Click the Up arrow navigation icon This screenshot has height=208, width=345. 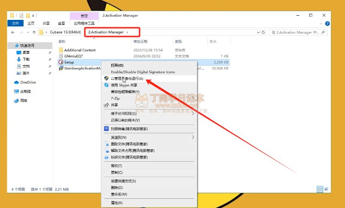(34, 32)
